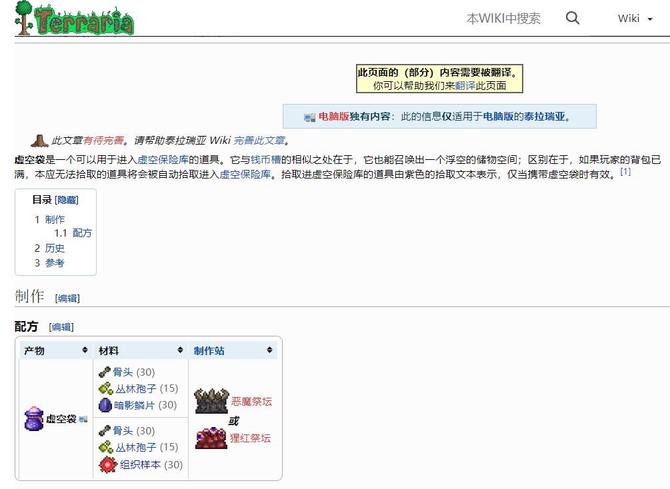Open 丛林孢子 link in second recipe
The image size is (670, 489).
tap(136, 447)
